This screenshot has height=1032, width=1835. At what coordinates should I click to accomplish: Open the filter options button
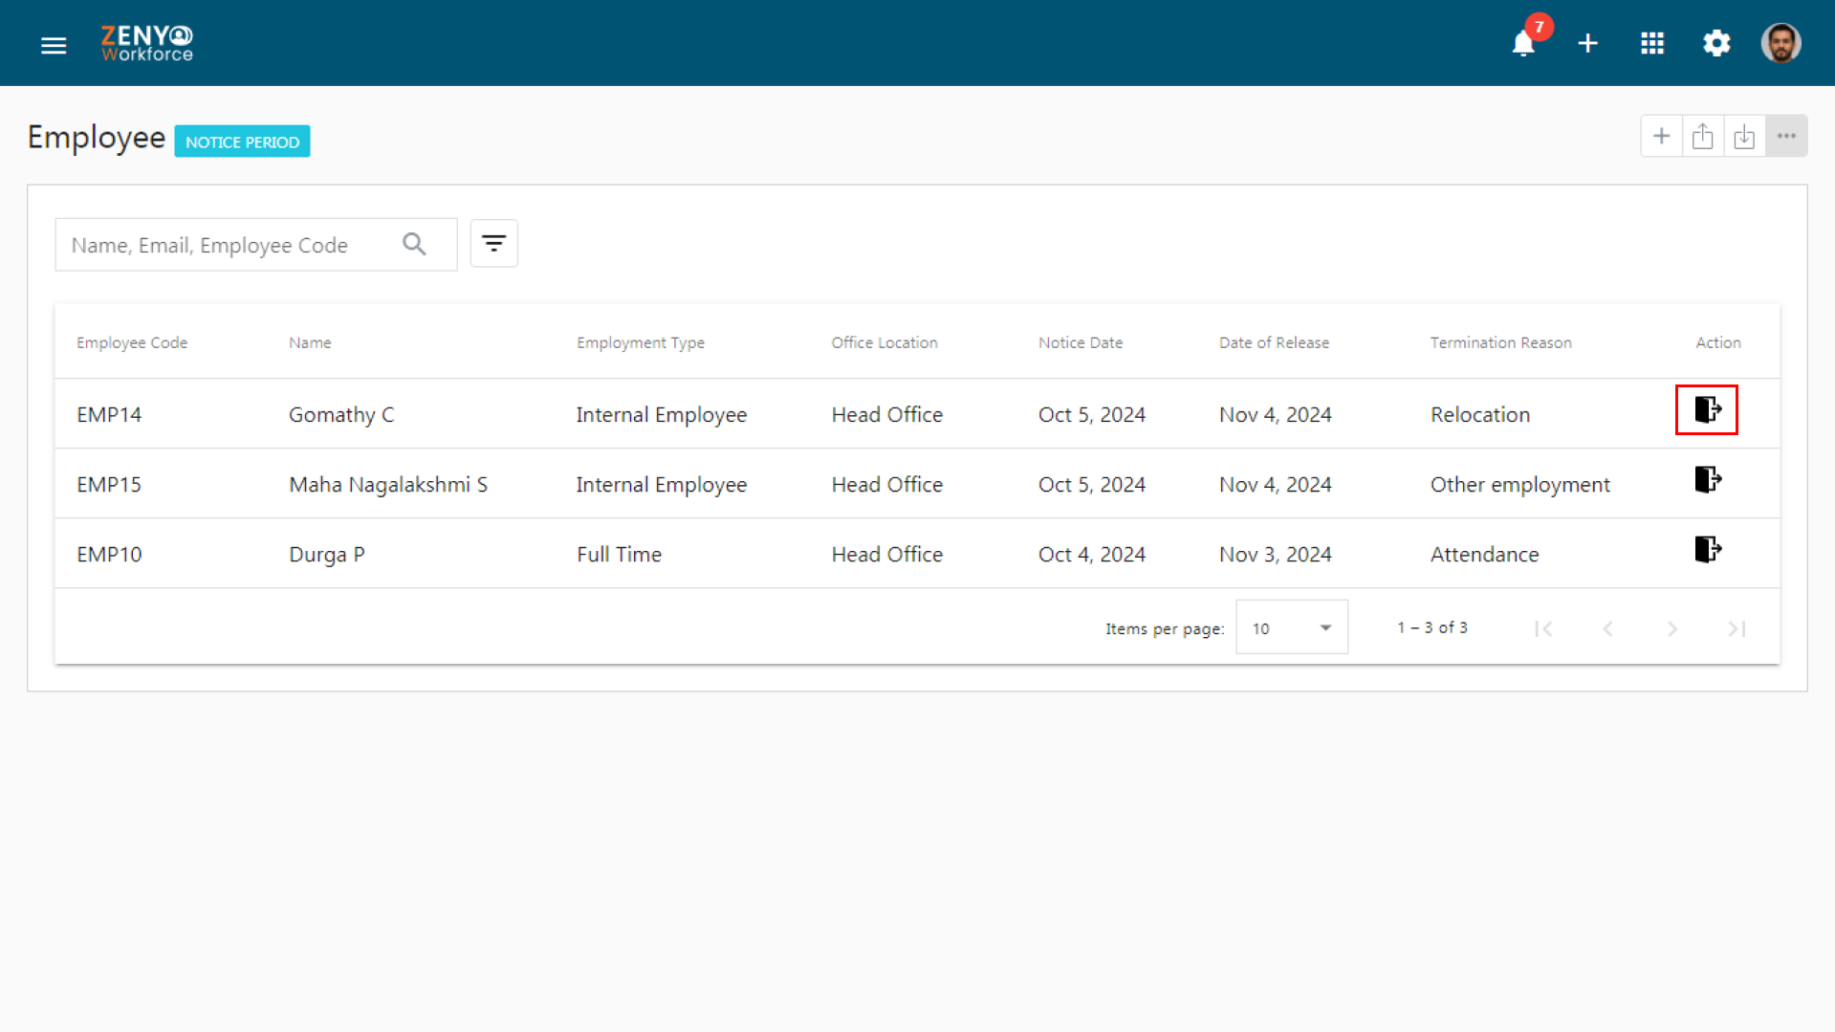click(x=493, y=244)
